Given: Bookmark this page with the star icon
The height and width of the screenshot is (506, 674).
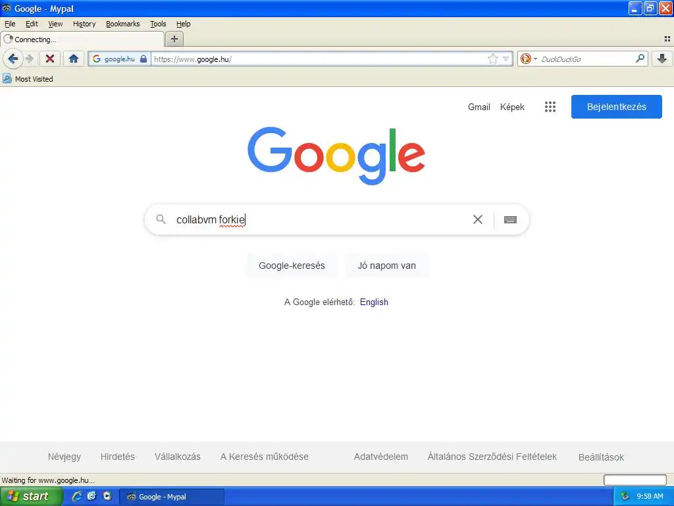Looking at the screenshot, I should coord(492,59).
